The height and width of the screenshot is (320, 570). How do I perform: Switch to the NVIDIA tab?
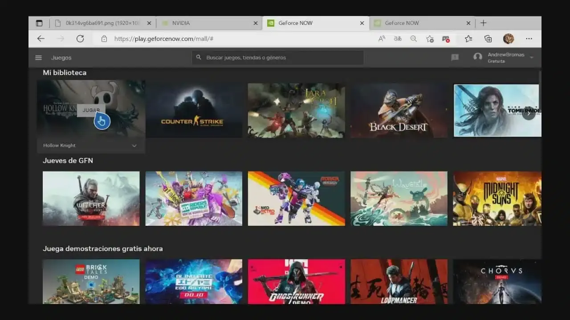point(209,23)
